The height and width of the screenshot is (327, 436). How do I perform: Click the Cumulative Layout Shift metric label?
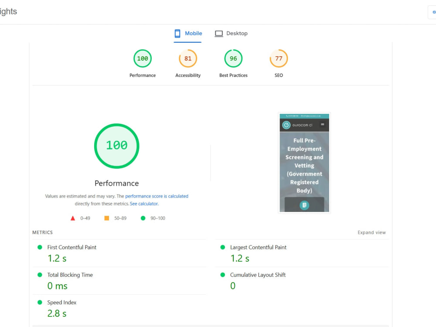(258, 275)
